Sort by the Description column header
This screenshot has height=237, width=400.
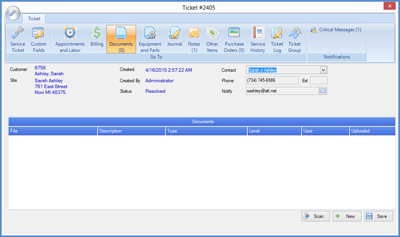[x=131, y=131]
